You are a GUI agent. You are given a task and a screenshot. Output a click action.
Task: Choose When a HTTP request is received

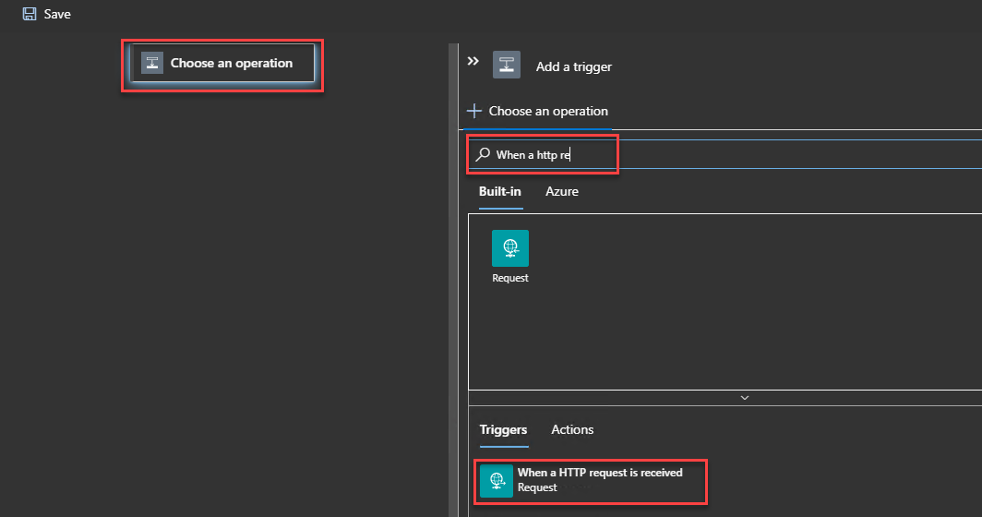tap(600, 473)
